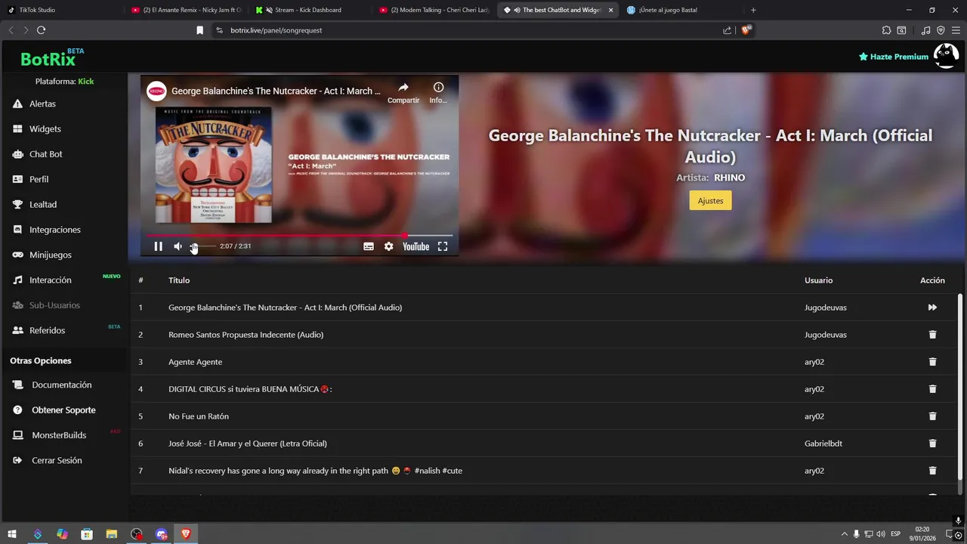Click Hazte Premium link

pyautogui.click(x=894, y=57)
